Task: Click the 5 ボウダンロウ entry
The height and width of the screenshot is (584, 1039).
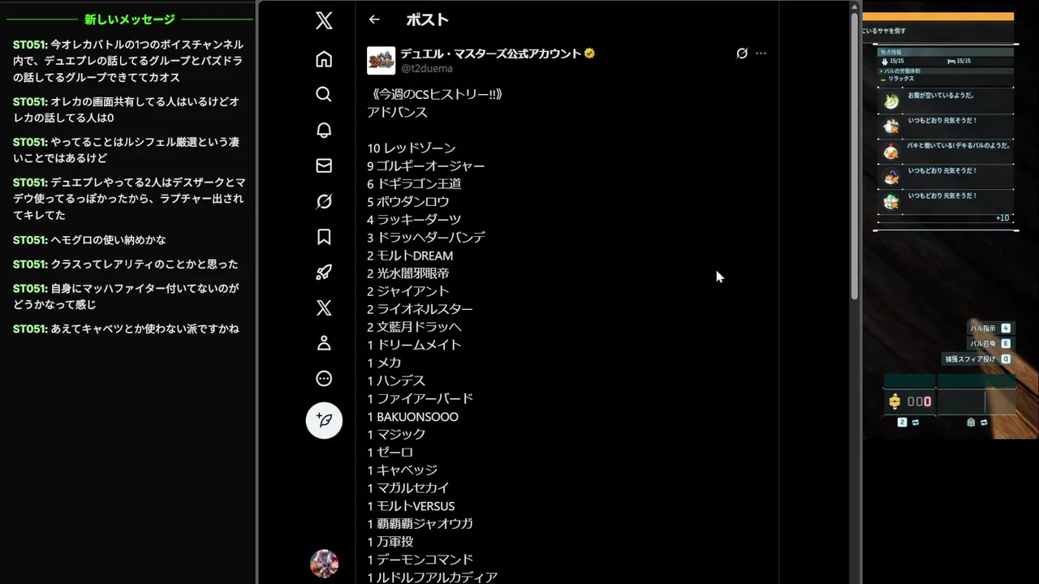Action: point(408,201)
